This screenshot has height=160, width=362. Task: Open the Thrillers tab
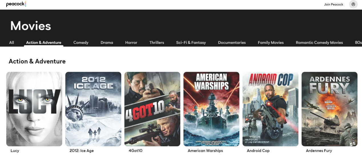(x=157, y=42)
